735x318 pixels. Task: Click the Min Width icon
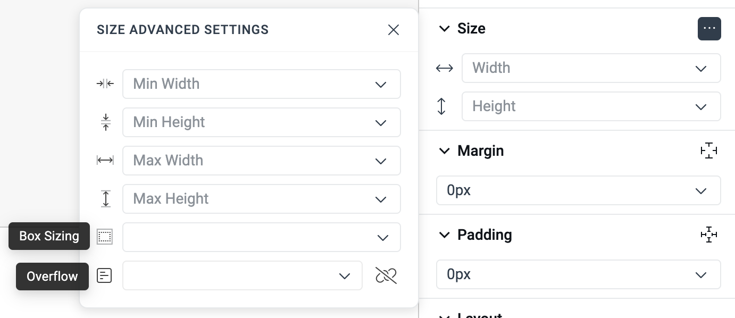(x=105, y=83)
